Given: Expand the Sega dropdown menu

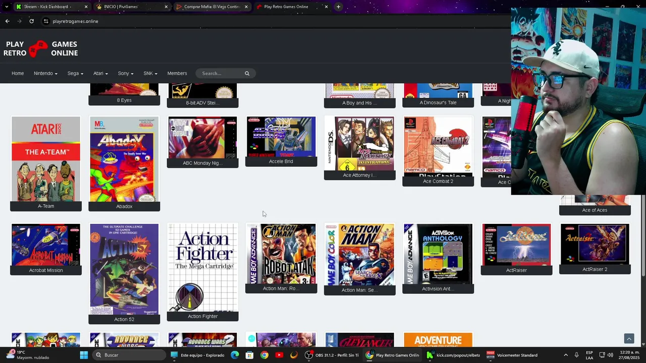Looking at the screenshot, I should tap(75, 74).
